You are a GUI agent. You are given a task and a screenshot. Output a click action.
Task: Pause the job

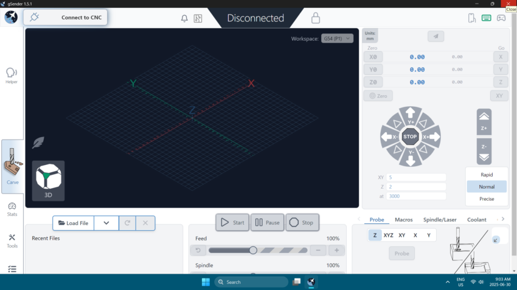point(268,223)
